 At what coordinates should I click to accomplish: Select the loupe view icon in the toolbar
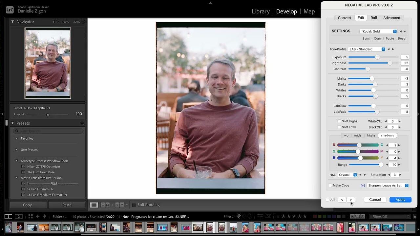click(94, 205)
